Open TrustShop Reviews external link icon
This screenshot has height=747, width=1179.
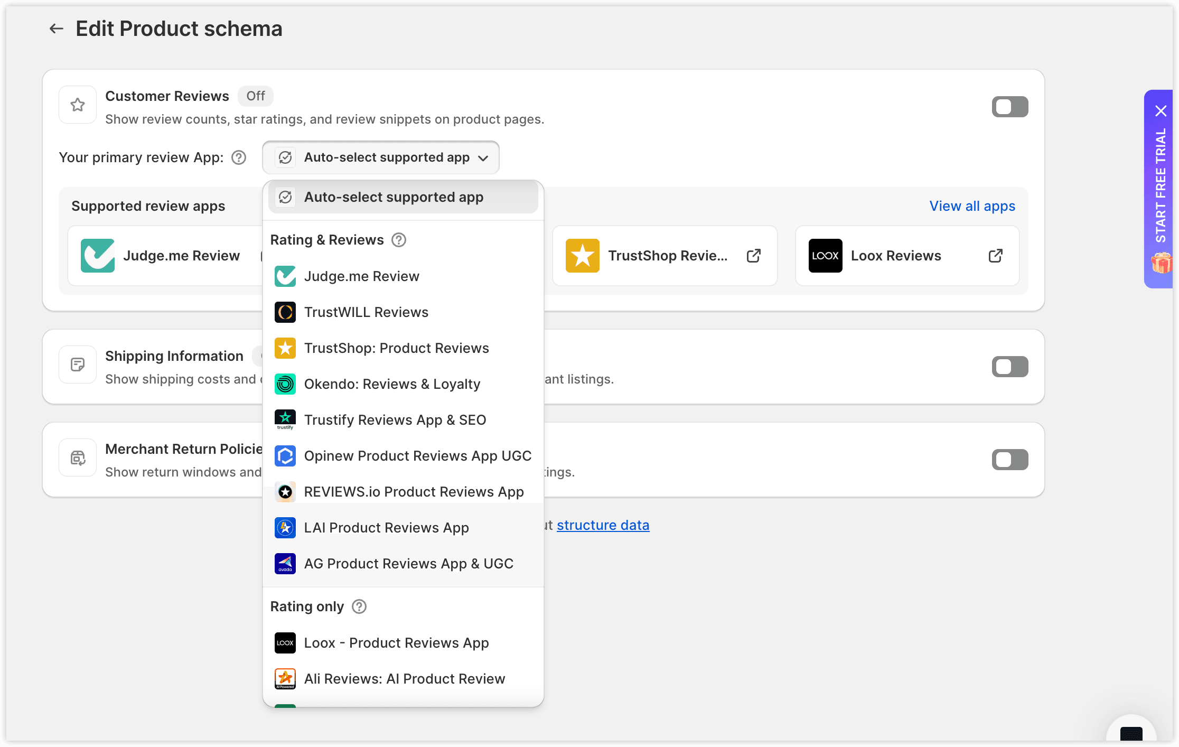[754, 256]
